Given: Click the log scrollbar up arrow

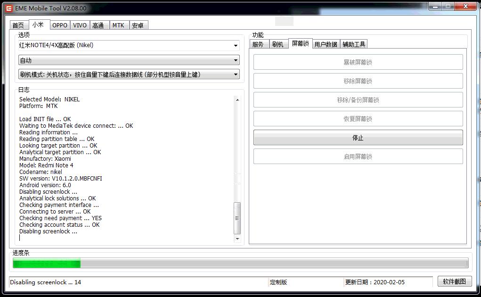Looking at the screenshot, I should tap(237, 100).
